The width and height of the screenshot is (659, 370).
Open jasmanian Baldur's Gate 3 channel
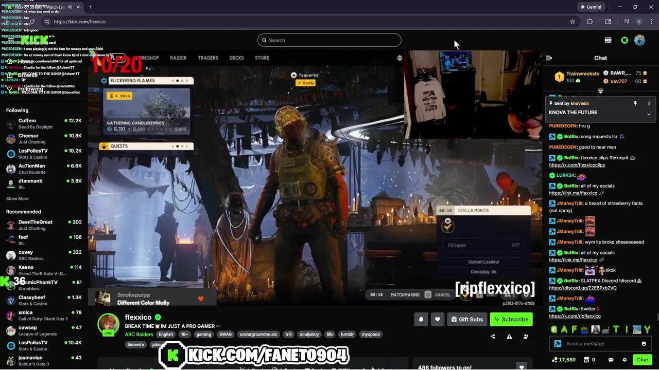point(44,361)
